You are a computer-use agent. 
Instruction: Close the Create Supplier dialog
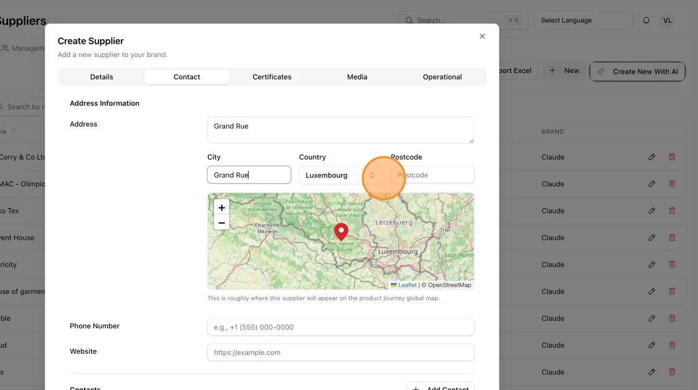(482, 37)
